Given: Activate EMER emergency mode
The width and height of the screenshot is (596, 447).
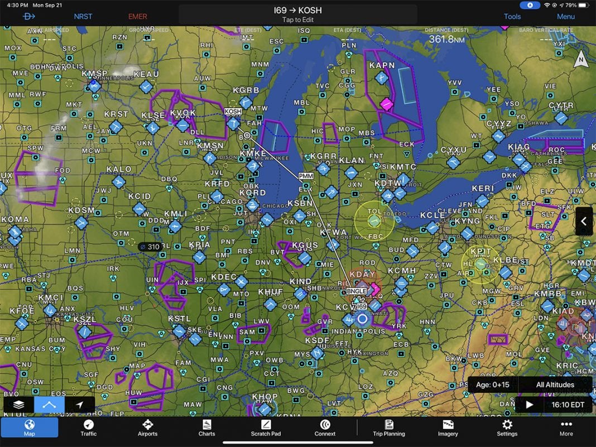Looking at the screenshot, I should point(137,16).
